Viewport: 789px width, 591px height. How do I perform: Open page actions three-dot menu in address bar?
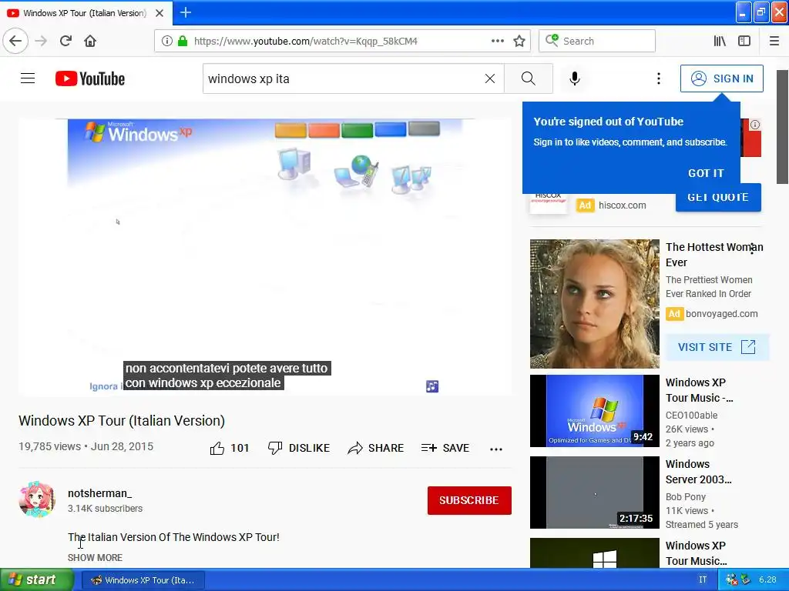pyautogui.click(x=497, y=41)
